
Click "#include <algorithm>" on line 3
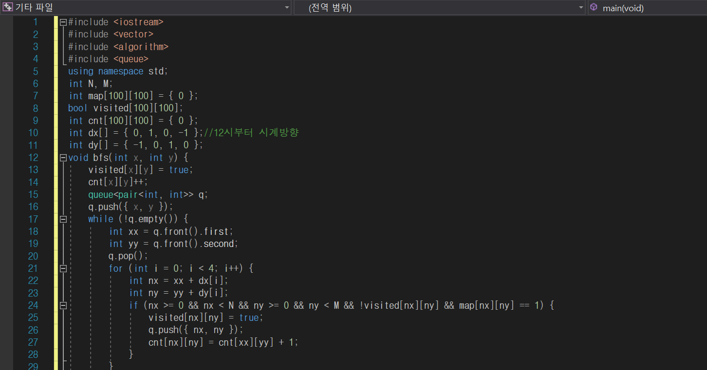(118, 47)
